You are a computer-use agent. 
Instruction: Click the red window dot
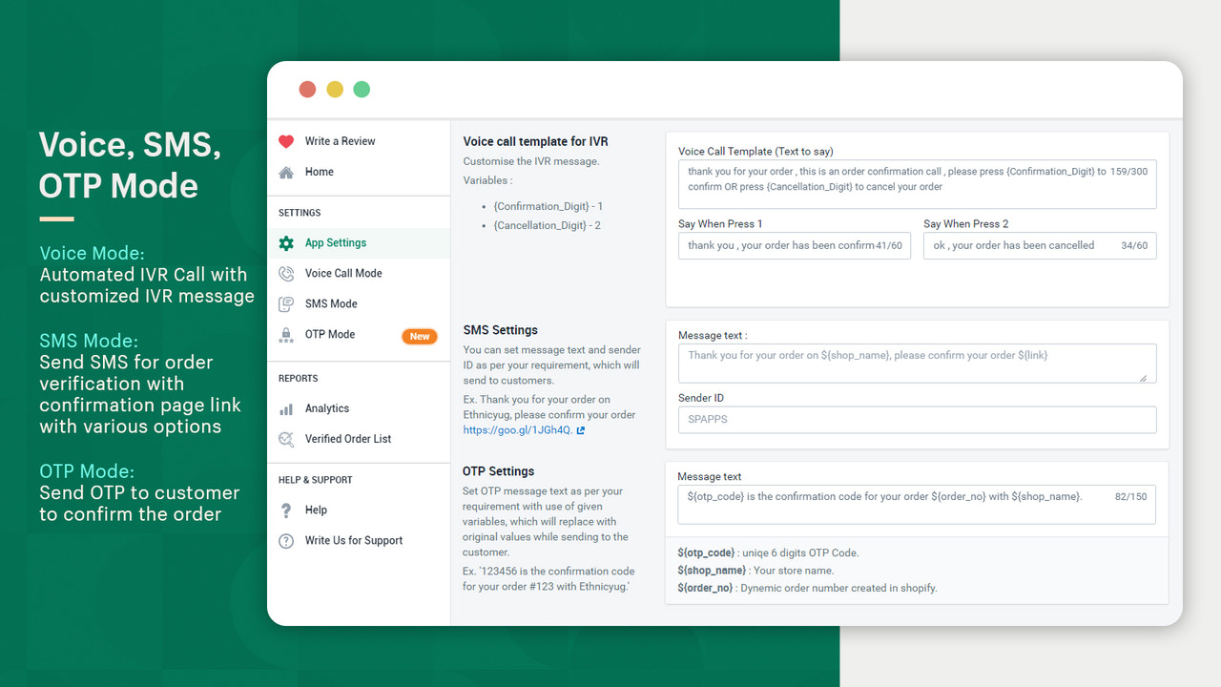(x=307, y=90)
